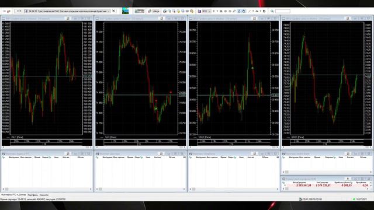This screenshot has height=210, width=374.
Task: Click the BRQ1 [Price] legend label
Action: pos(298,138)
